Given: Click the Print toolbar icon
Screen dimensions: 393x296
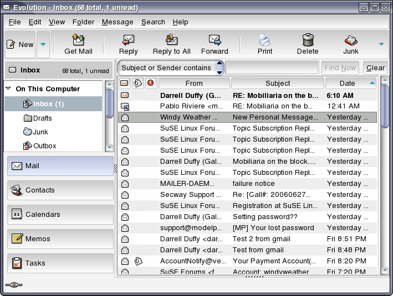Looking at the screenshot, I should pyautogui.click(x=264, y=40).
